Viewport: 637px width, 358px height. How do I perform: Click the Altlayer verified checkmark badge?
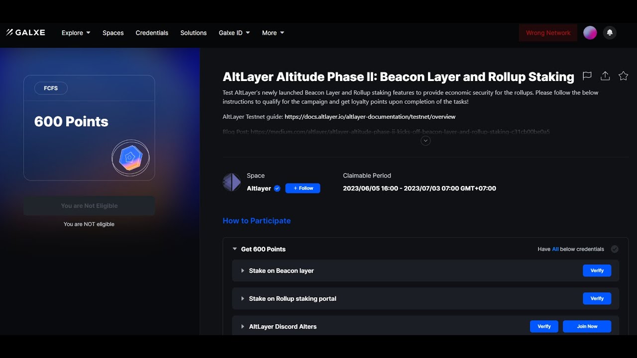(x=277, y=188)
